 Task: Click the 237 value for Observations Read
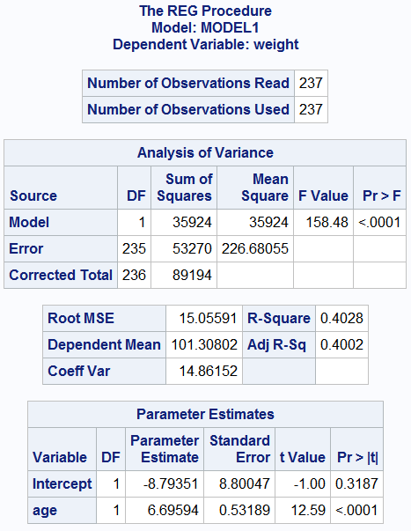pyautogui.click(x=311, y=83)
